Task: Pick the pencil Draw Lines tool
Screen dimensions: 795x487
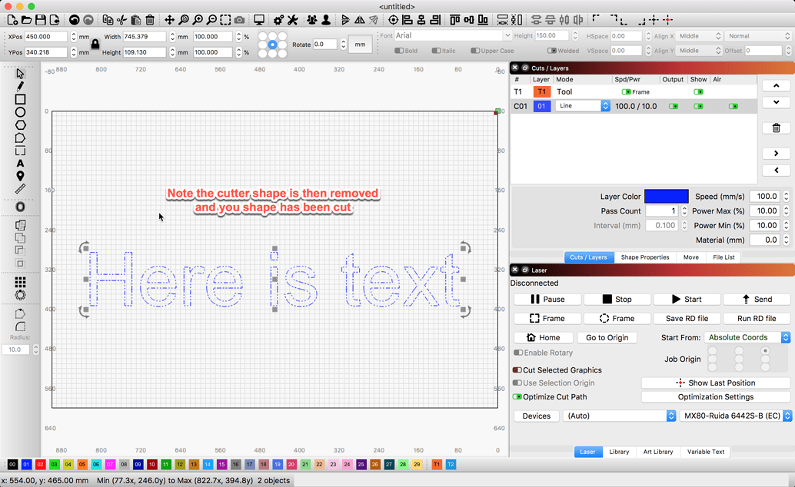Action: [x=20, y=86]
